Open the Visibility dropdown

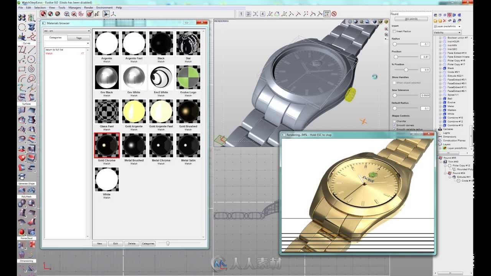click(x=447, y=33)
